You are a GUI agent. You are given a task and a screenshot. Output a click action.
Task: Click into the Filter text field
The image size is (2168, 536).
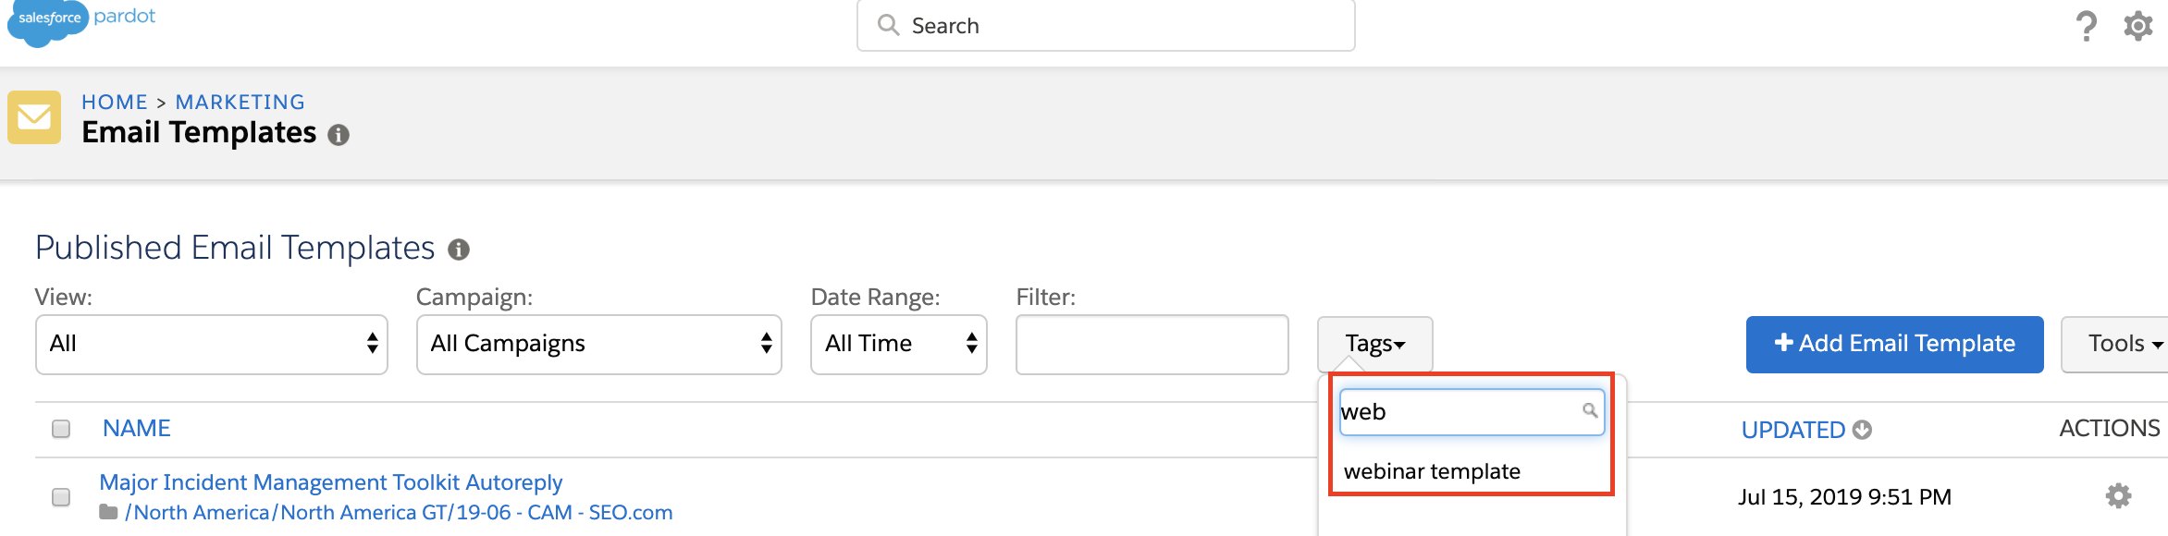click(1152, 344)
